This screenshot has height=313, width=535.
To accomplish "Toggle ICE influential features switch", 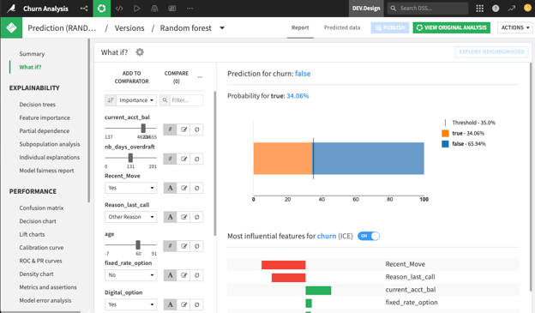I will click(x=369, y=236).
